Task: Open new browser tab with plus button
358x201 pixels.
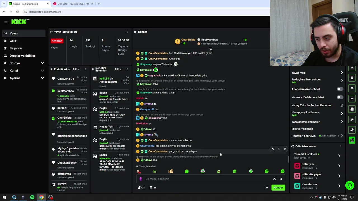Action: 99,4
